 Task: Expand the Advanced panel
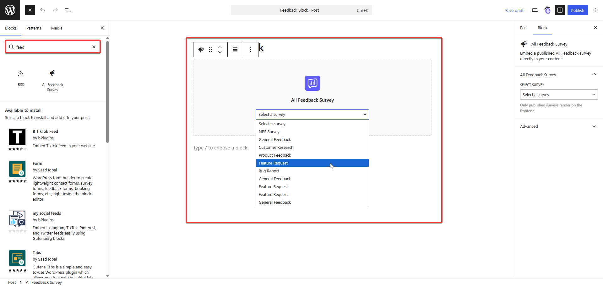click(559, 126)
